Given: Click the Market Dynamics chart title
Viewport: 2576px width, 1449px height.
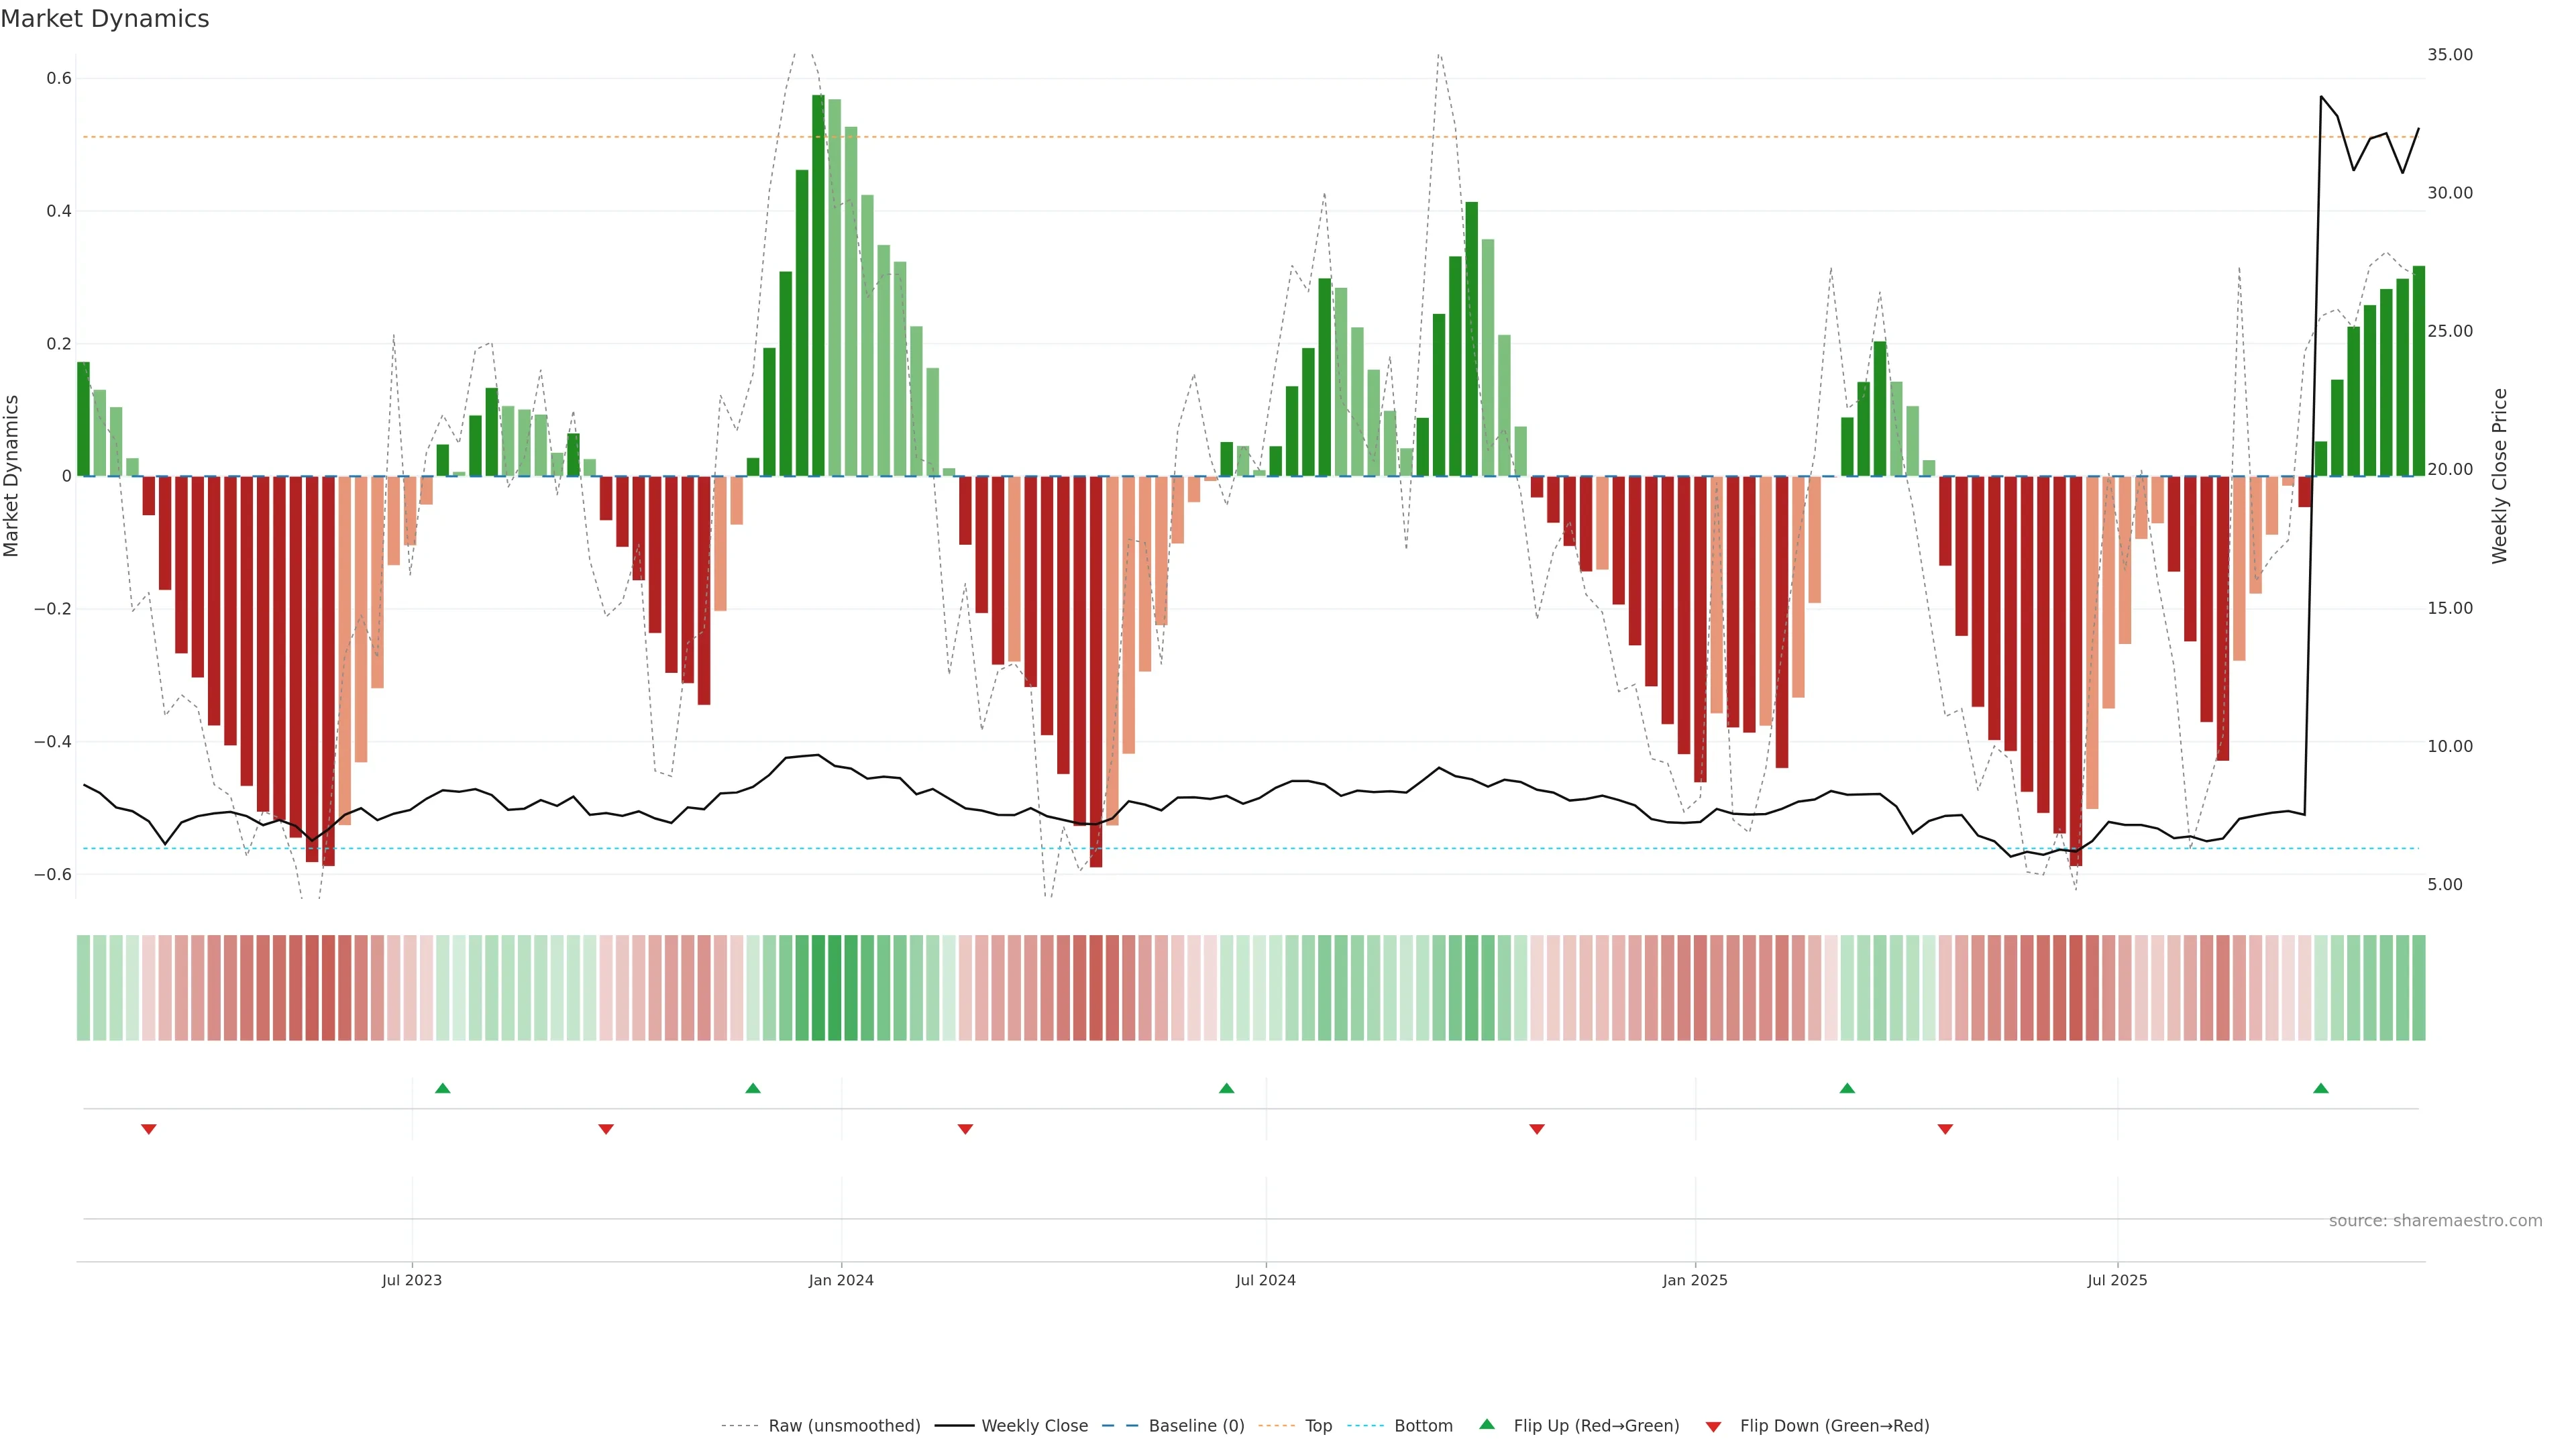Looking at the screenshot, I should 105,19.
